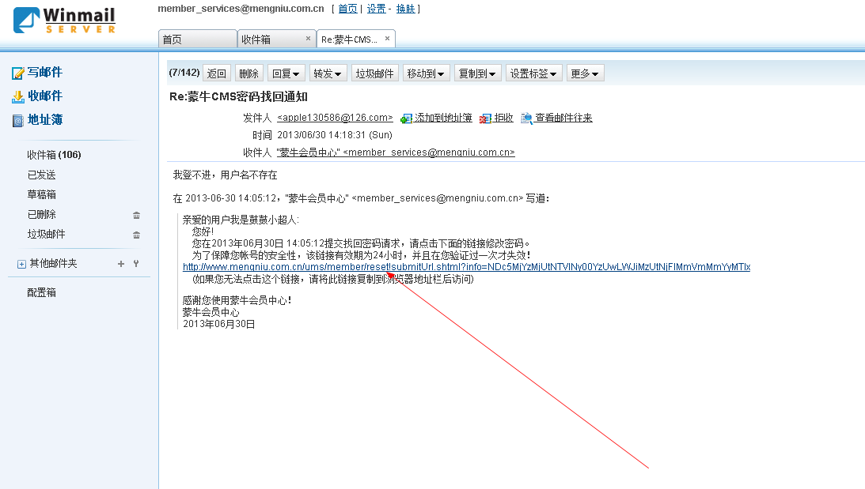This screenshot has height=489, width=865.
Task: Click the 拒收 link
Action: coord(503,118)
